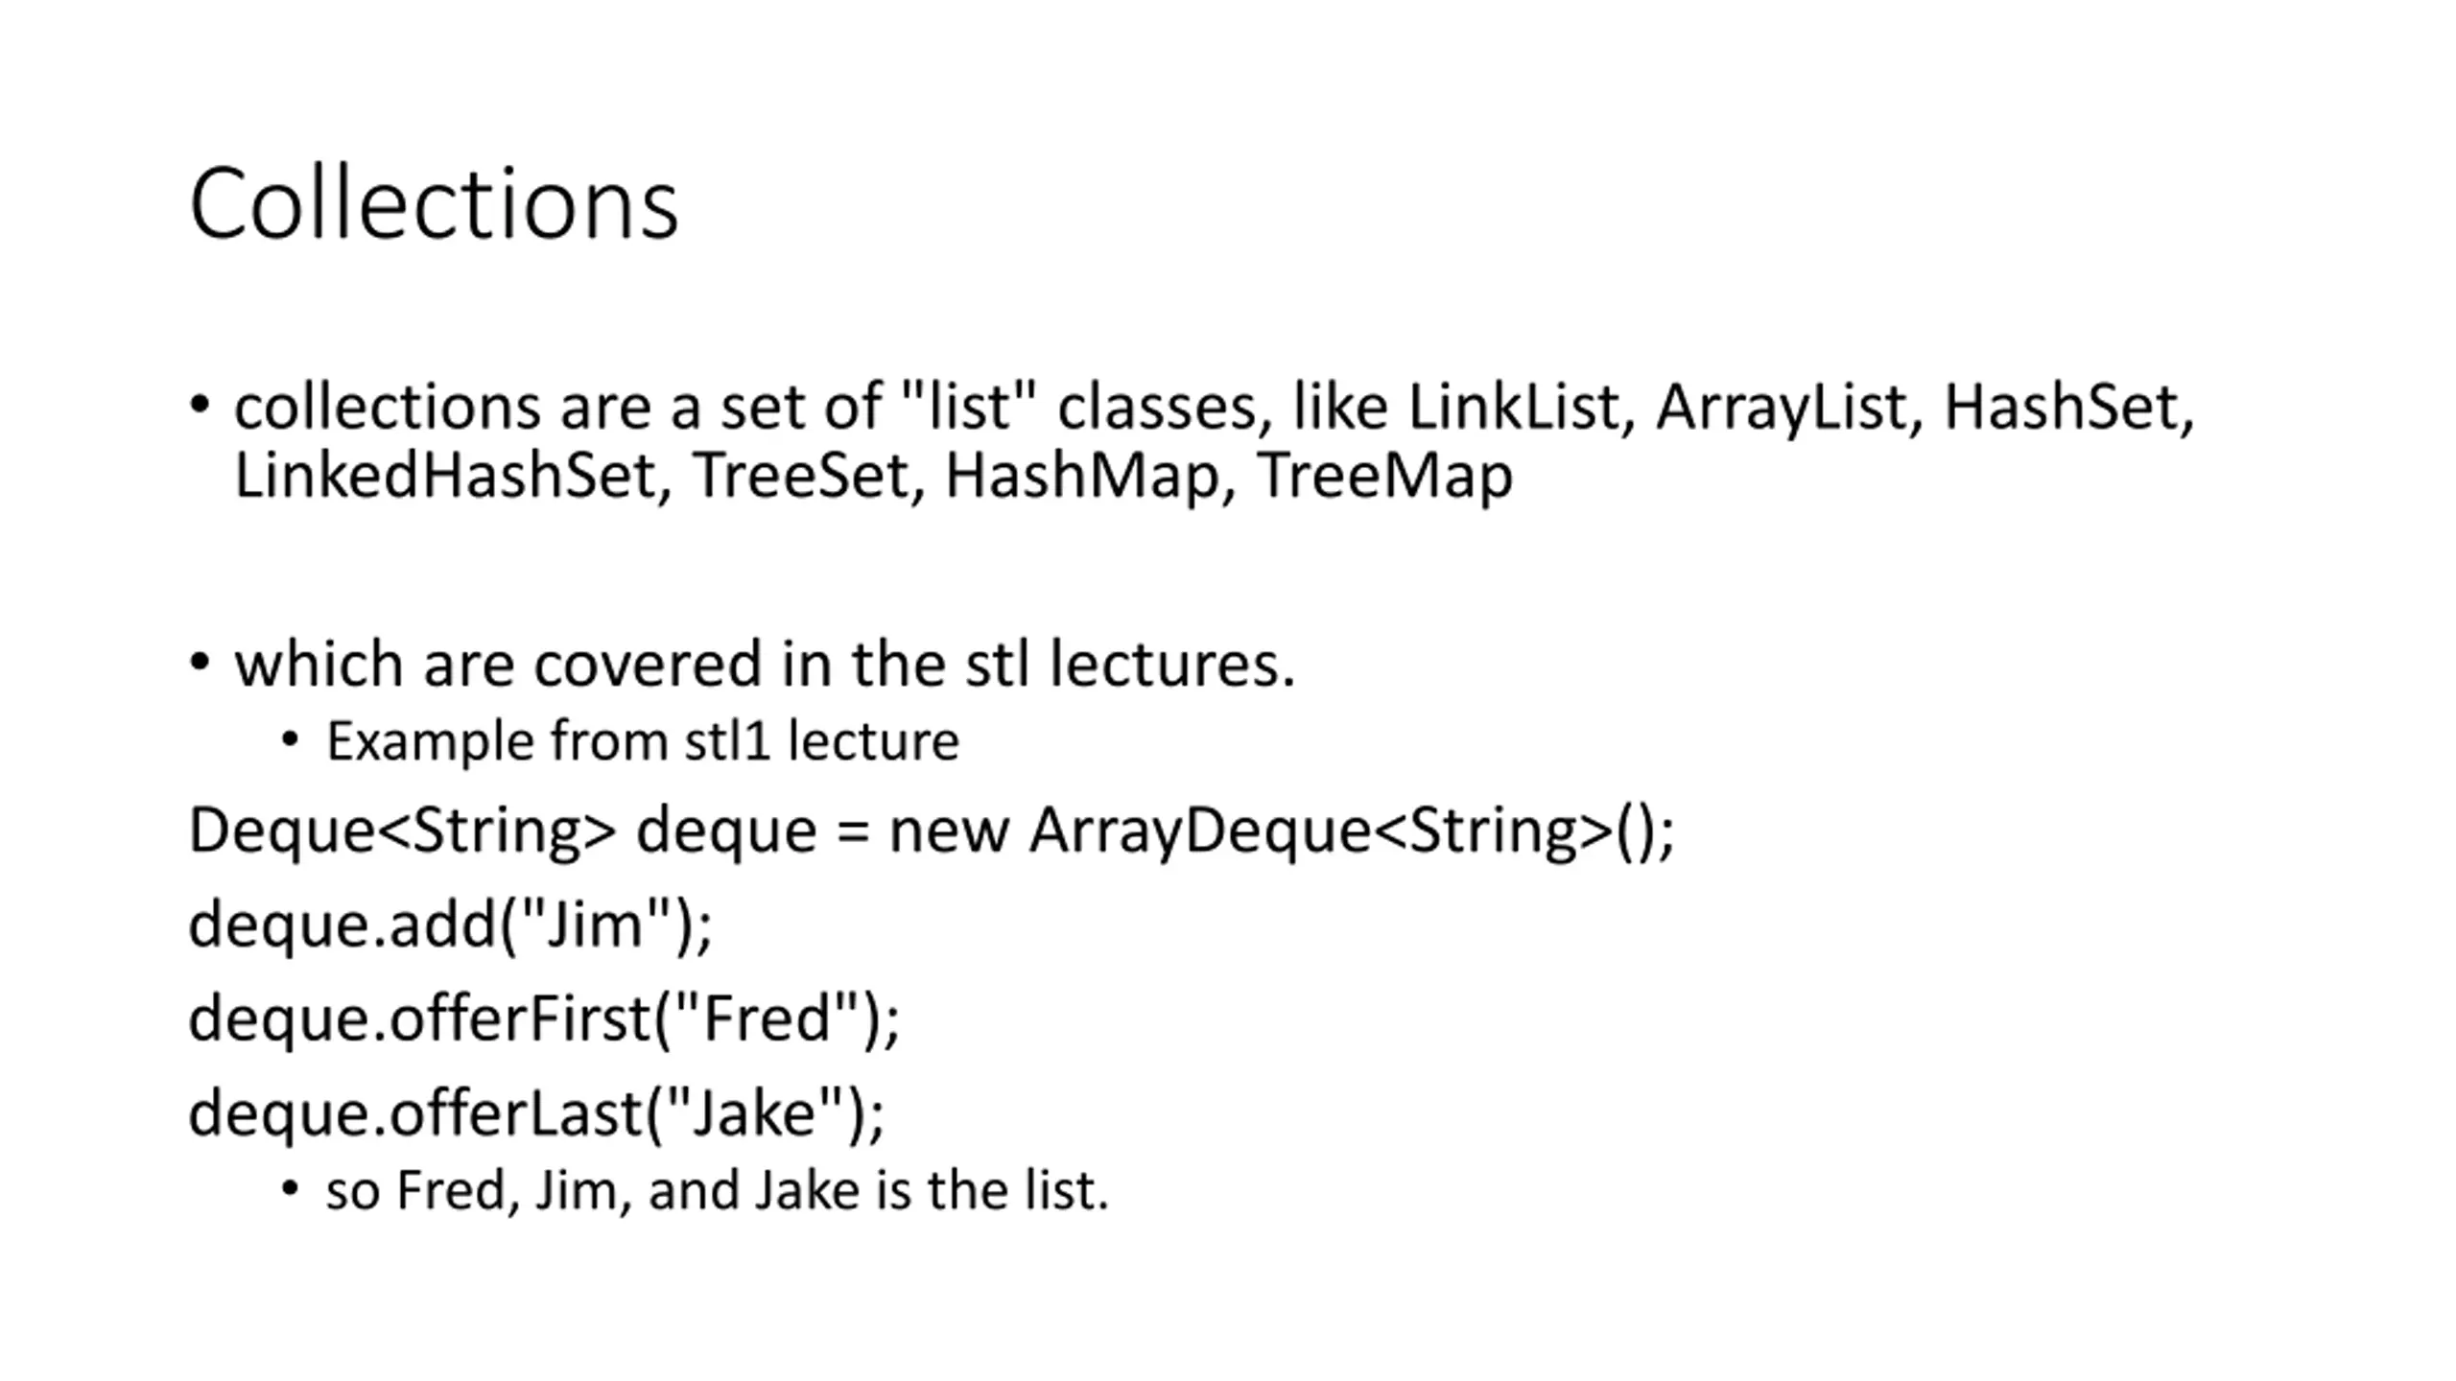Click the deque.offerFirst("Fred") line
Viewport: 2456px width, 1381px height.
pos(545,1019)
